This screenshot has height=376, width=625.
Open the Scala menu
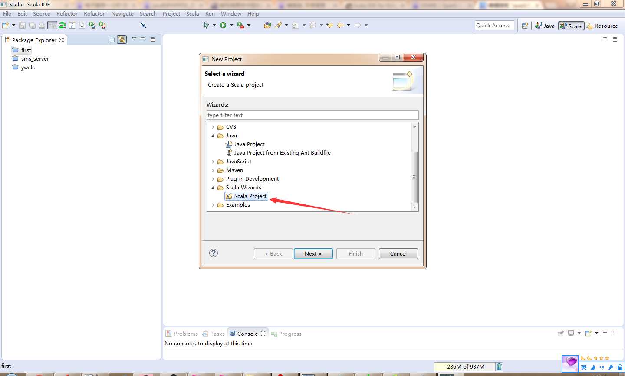click(193, 13)
